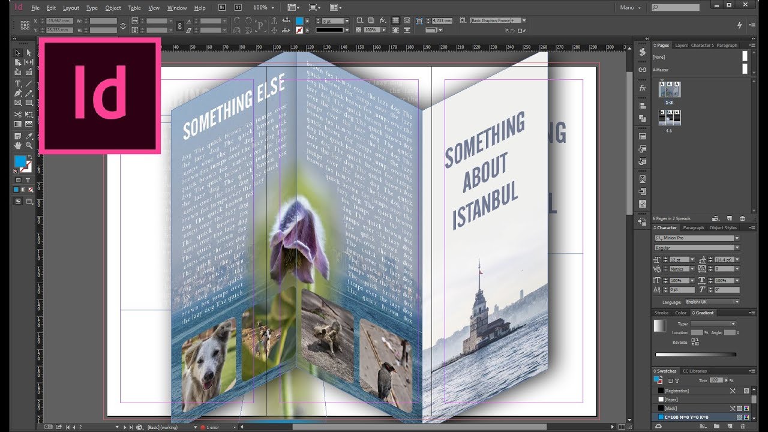Select the 4-6 spread thumbnail in Pages
Screen dimensions: 768x432
[668, 117]
